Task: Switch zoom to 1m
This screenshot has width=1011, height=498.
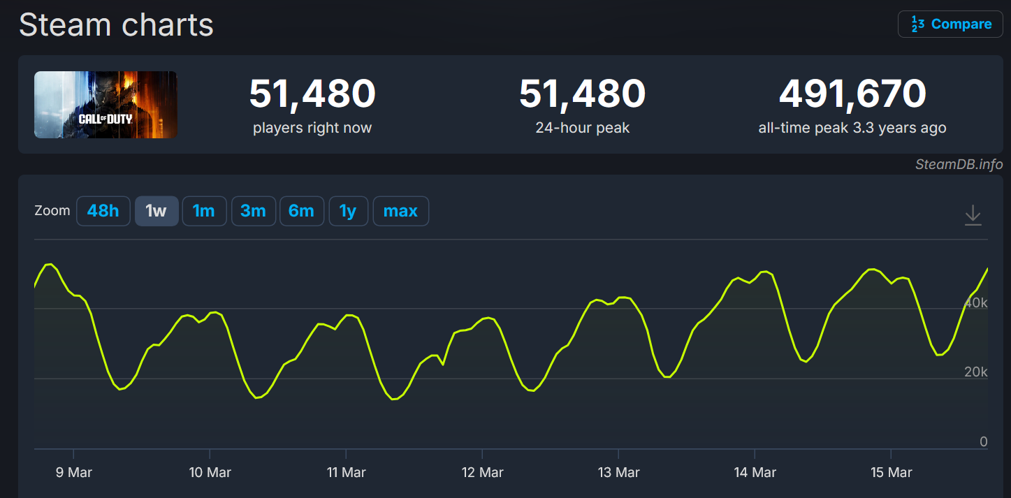Action: [x=204, y=211]
